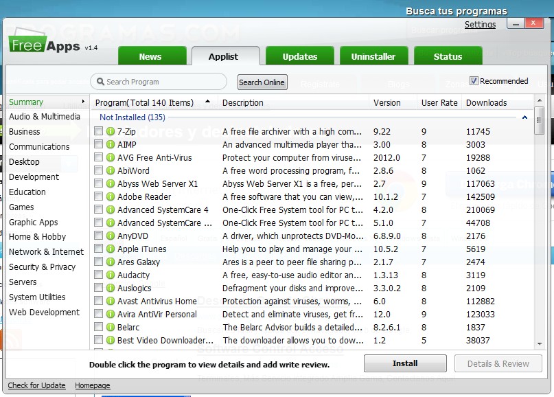This screenshot has height=397, width=554.
Task: Check the Adobe Reader checkbox
Action: pos(99,196)
